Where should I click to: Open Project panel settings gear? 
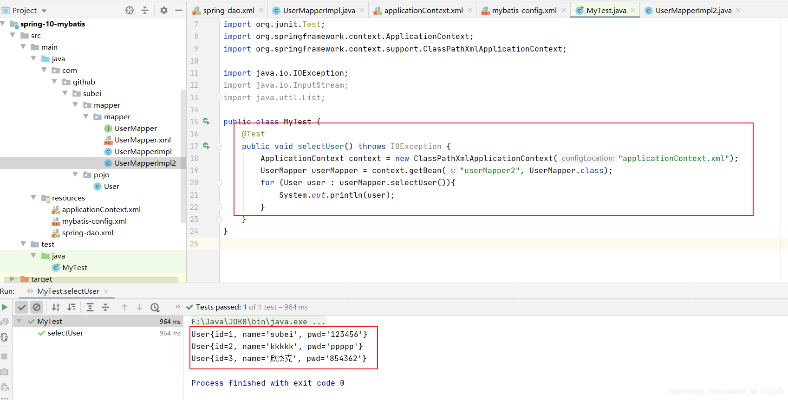[x=164, y=10]
